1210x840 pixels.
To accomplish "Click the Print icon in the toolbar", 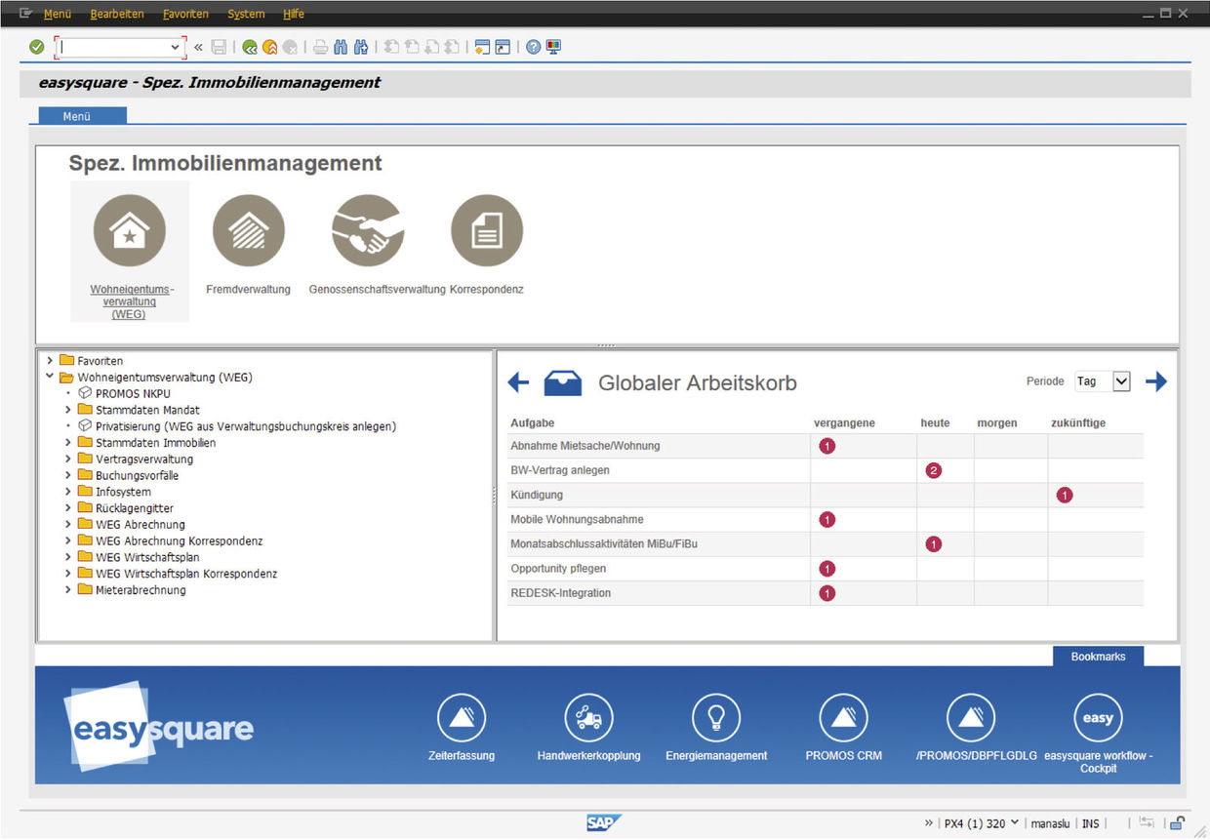I will (x=320, y=46).
